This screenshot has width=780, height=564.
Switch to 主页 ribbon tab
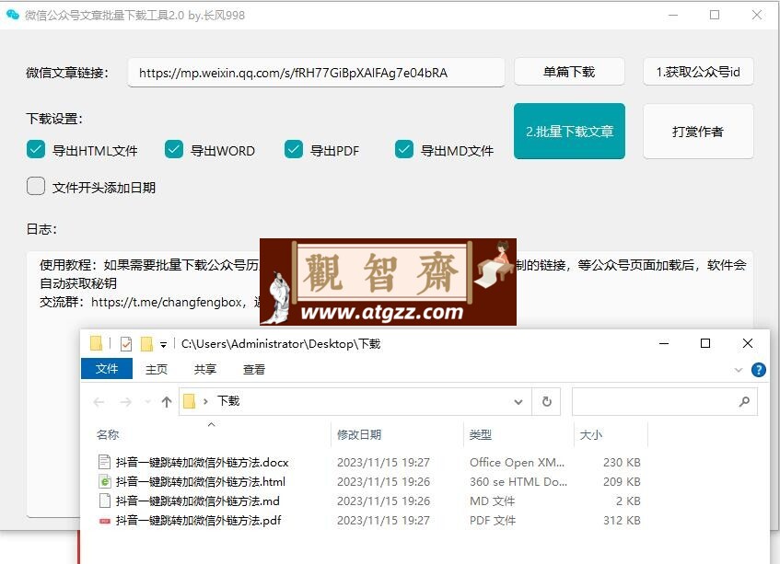[157, 369]
